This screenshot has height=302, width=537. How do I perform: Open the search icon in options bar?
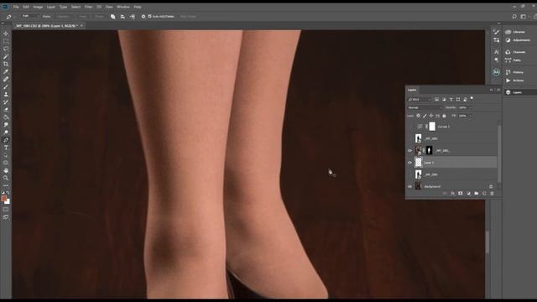click(514, 16)
